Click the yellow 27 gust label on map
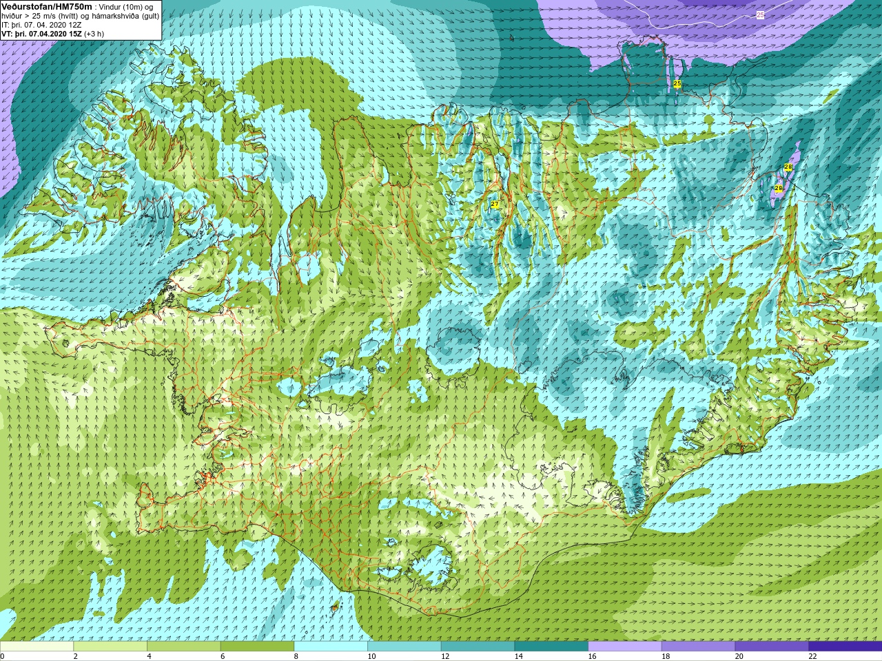The height and width of the screenshot is (661, 882). (x=495, y=204)
